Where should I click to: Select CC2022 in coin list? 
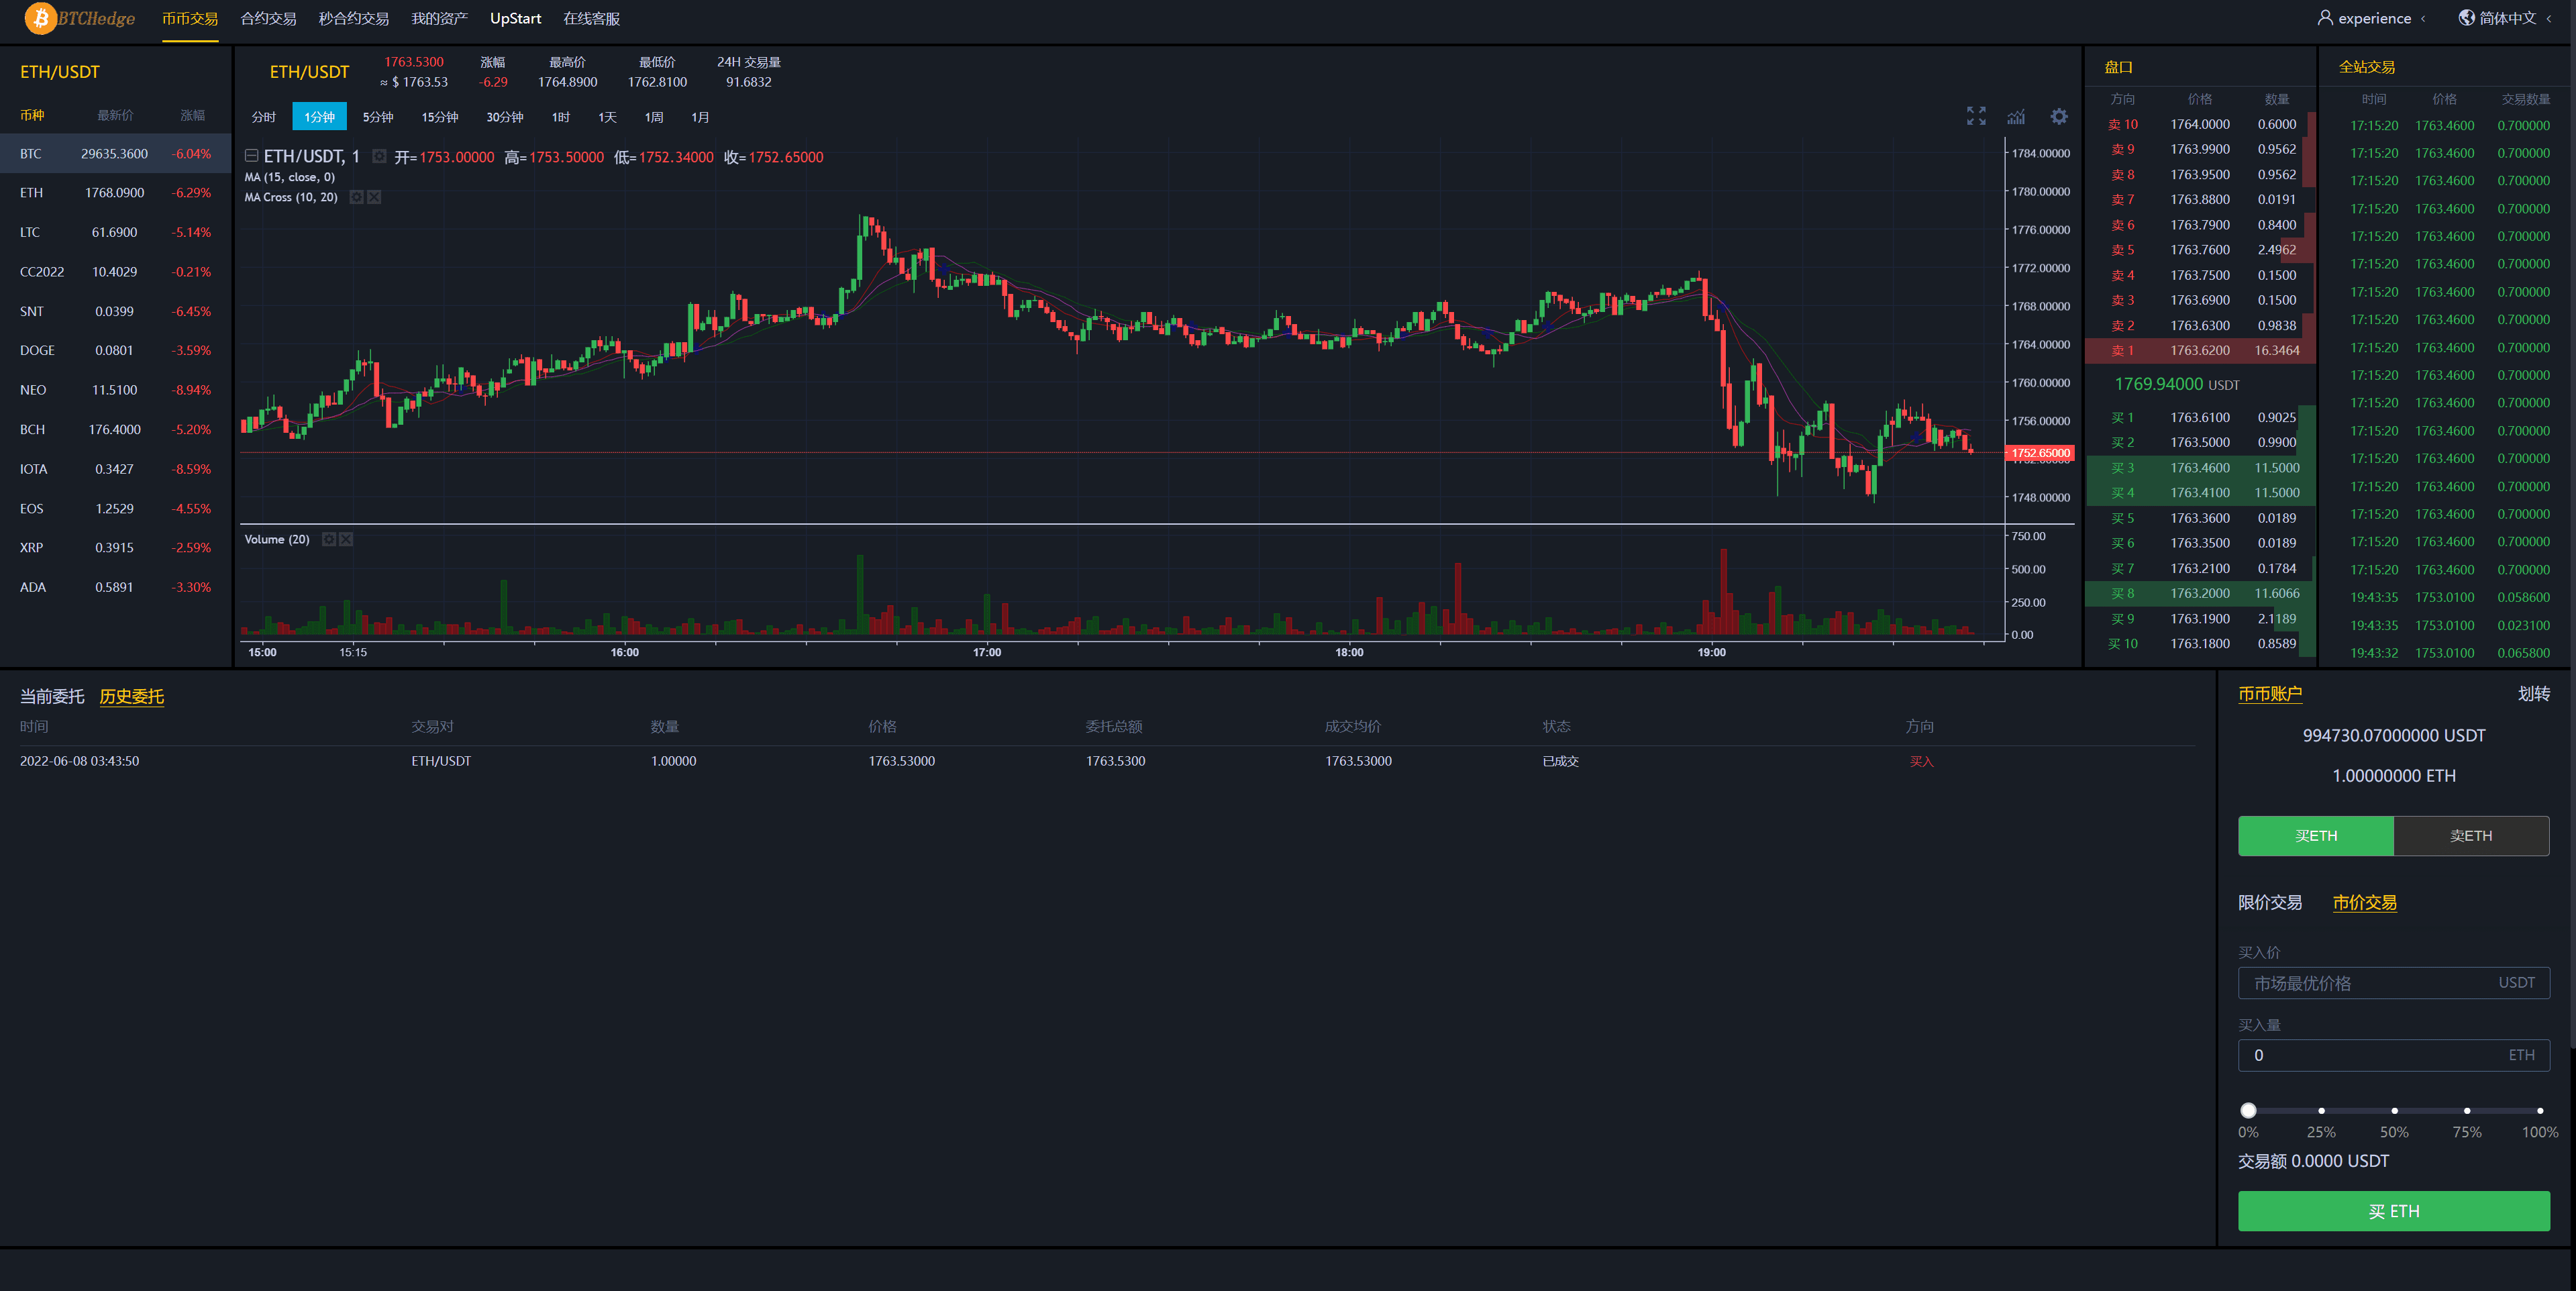116,272
